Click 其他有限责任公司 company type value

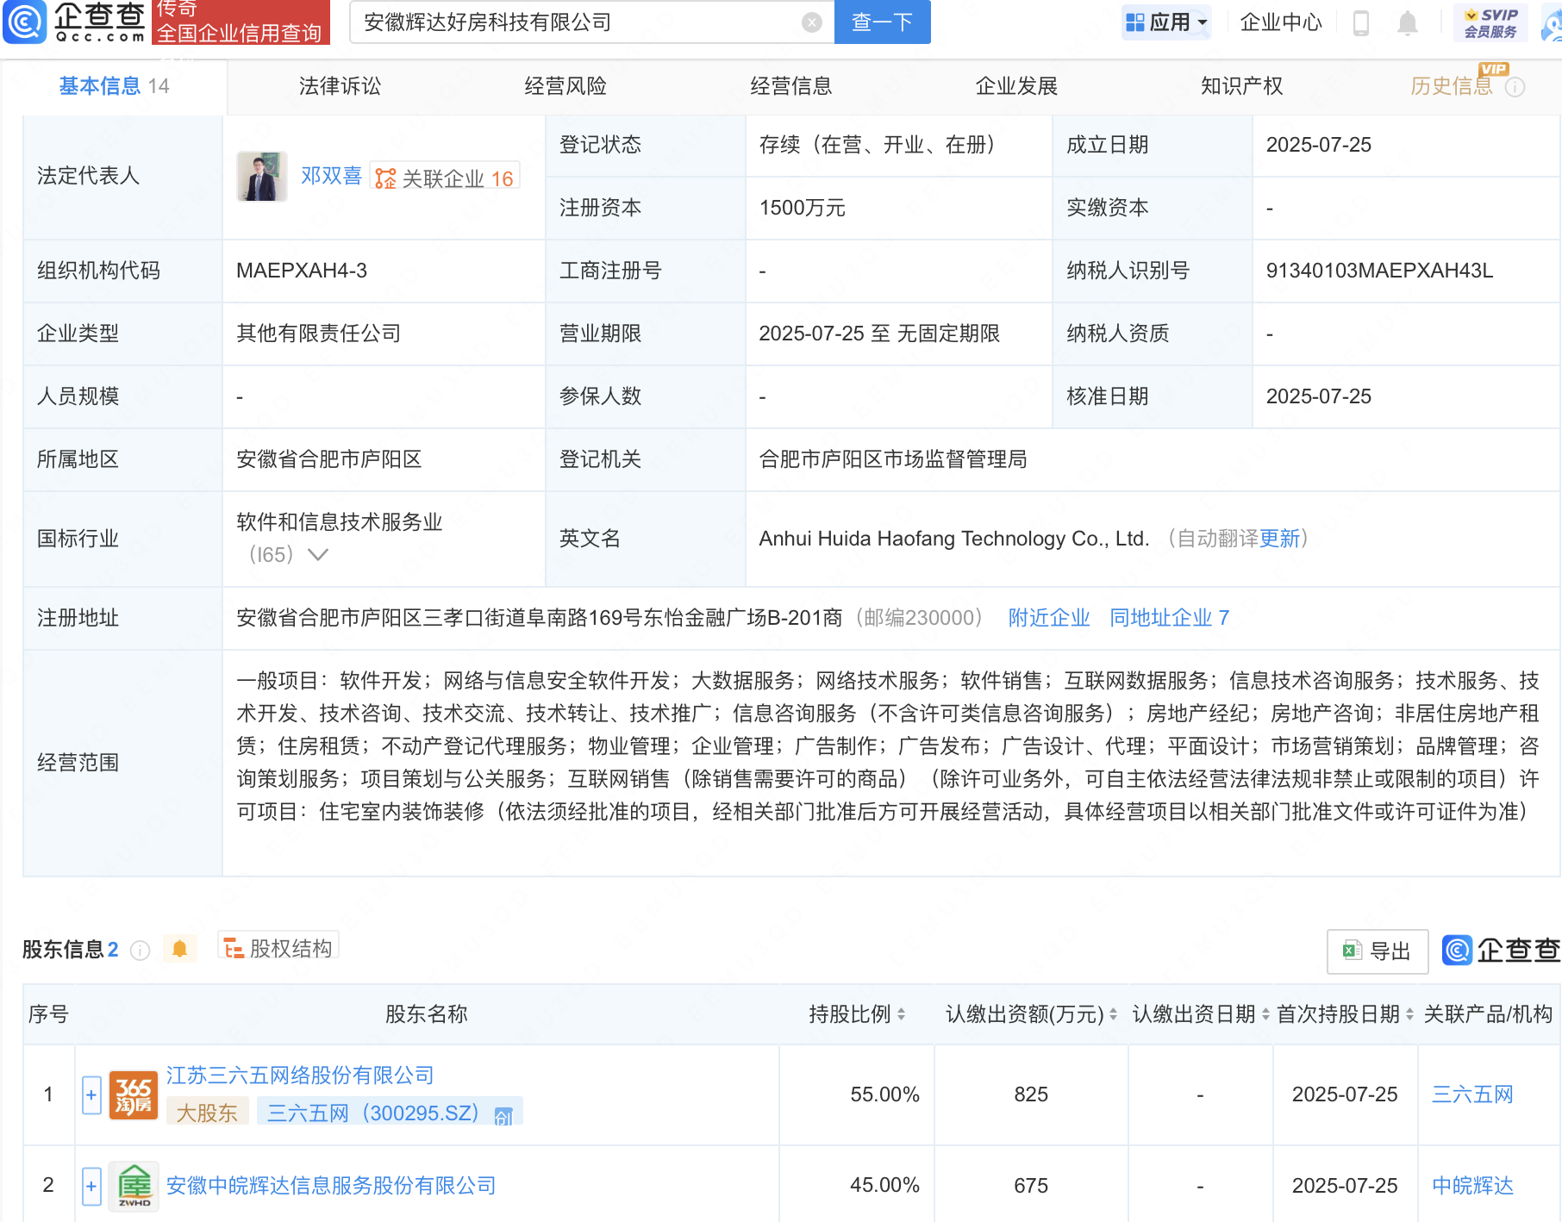coord(319,334)
